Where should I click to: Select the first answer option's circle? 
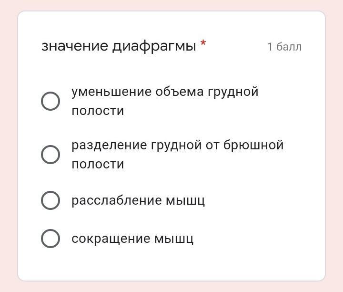(x=50, y=101)
